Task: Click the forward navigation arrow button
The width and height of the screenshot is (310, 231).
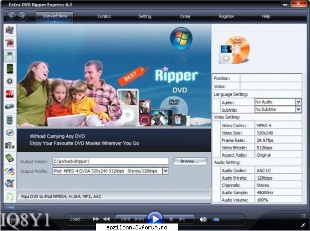Action: coord(22,16)
